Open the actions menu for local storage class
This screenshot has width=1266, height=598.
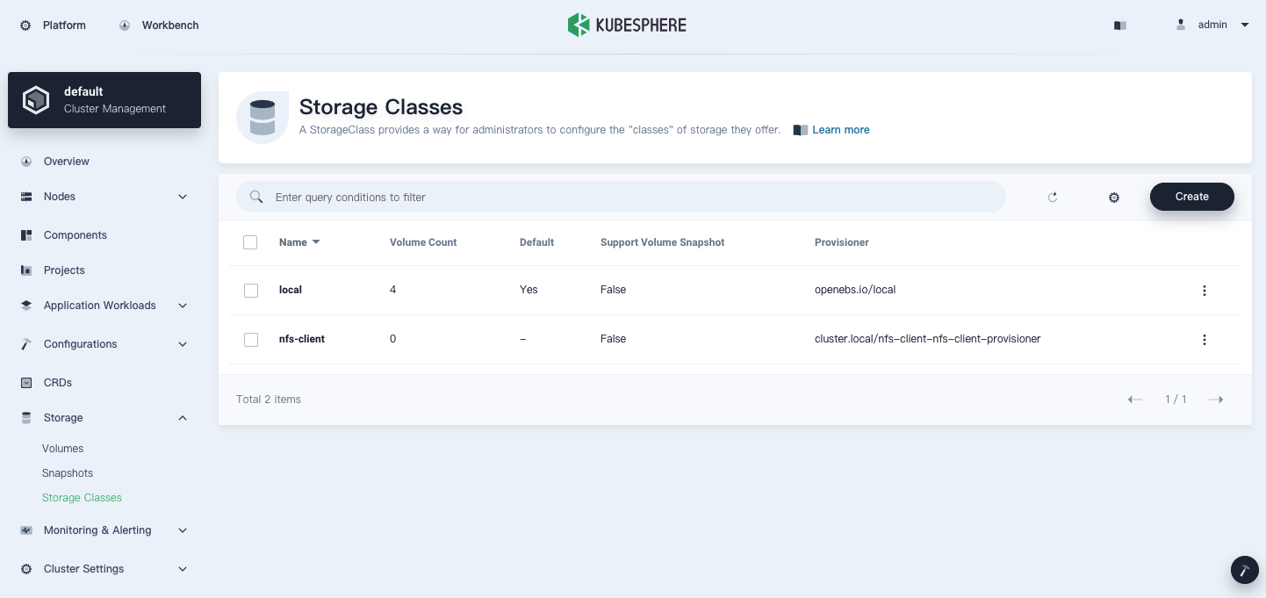[1205, 290]
